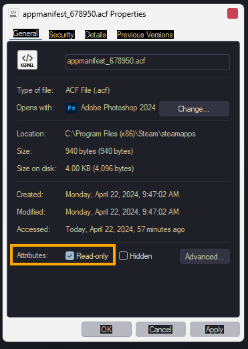This screenshot has width=248, height=349.
Task: Click the Adobe Photoshop Ps icon
Action: 72,108
